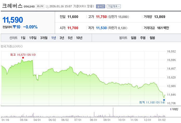Click the 12,583 price axis label
The width and height of the screenshot is (181, 123).
[171, 86]
